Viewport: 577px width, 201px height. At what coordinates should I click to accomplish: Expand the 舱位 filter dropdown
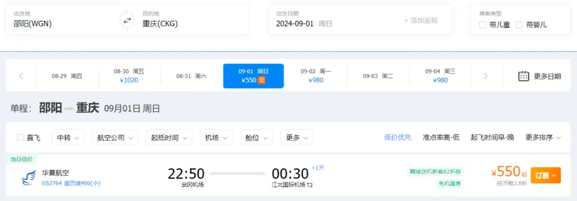tap(256, 138)
